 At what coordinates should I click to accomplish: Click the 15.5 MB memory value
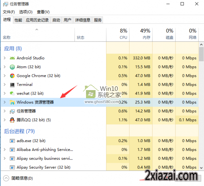tap(142, 67)
